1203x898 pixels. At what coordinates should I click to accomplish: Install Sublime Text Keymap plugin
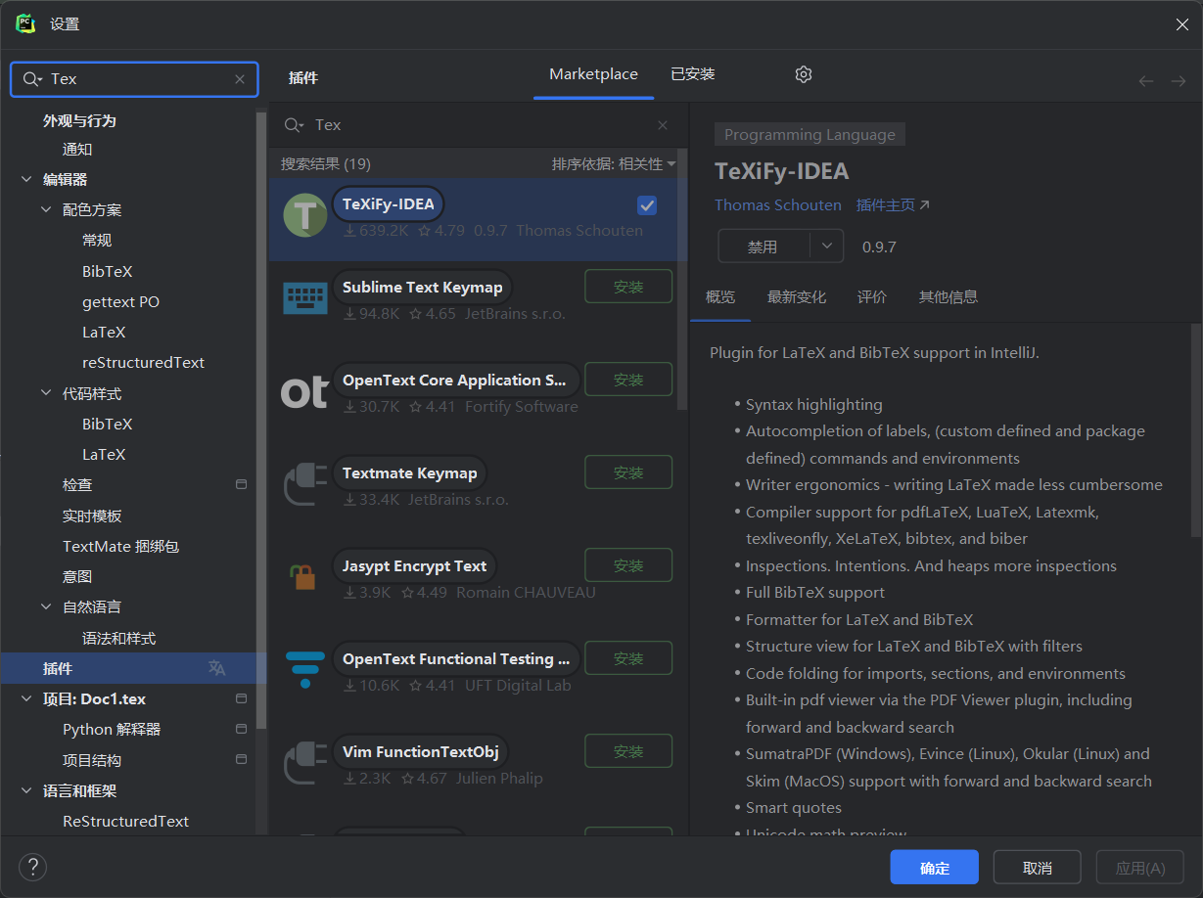(628, 287)
